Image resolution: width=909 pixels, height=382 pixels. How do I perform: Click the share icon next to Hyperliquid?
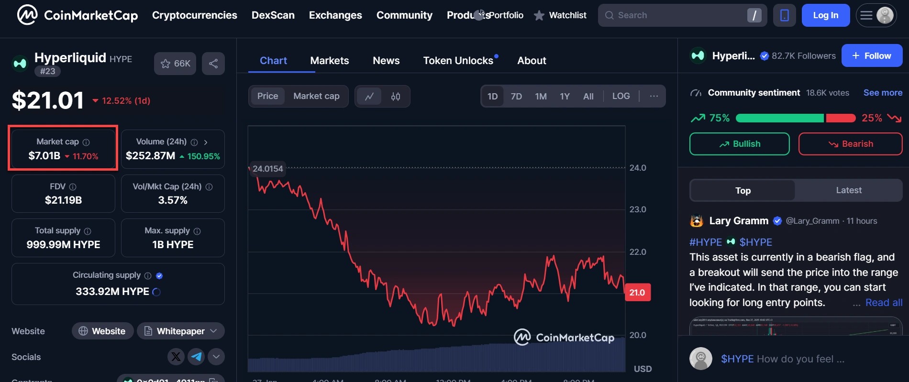[213, 64]
